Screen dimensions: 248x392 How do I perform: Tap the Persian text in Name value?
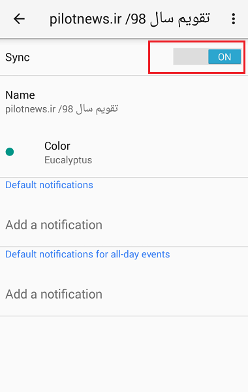(97, 109)
